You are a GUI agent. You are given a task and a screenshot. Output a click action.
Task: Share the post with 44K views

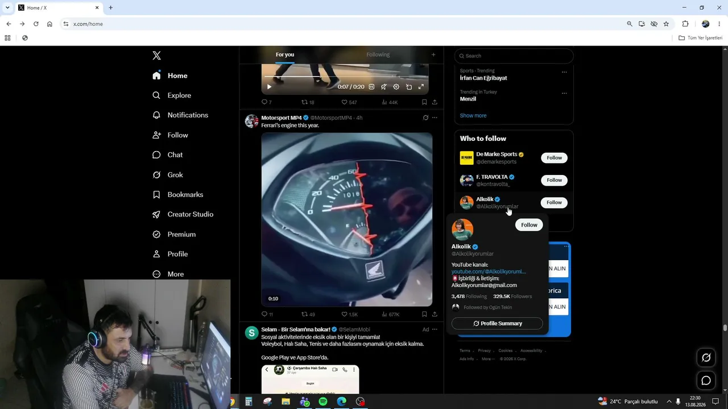click(435, 102)
